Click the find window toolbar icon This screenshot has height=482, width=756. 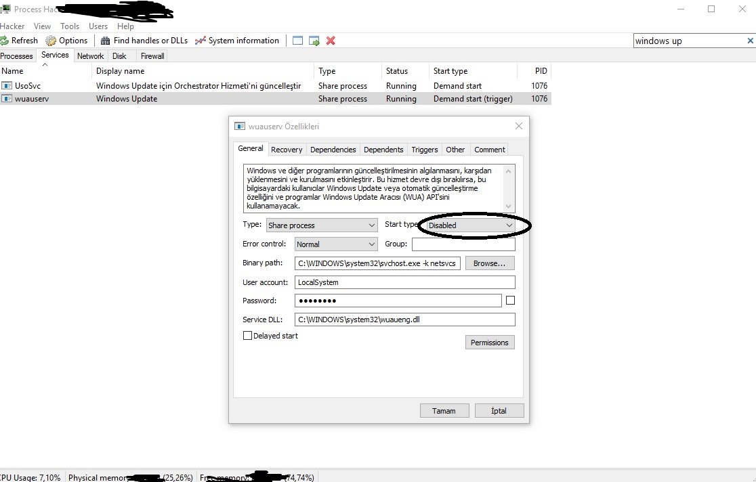tap(297, 41)
